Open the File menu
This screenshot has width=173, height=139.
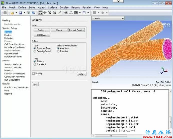(4, 7)
